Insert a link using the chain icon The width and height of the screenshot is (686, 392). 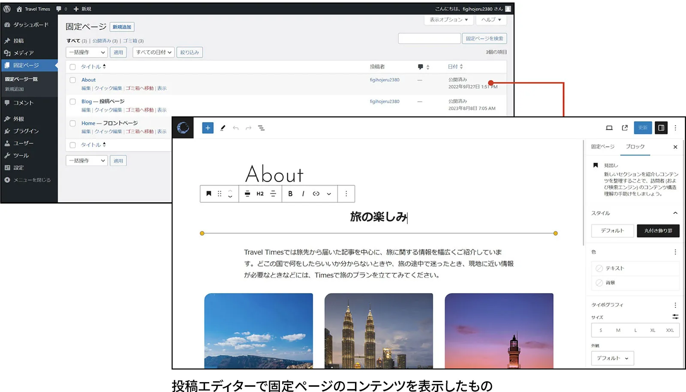point(316,194)
